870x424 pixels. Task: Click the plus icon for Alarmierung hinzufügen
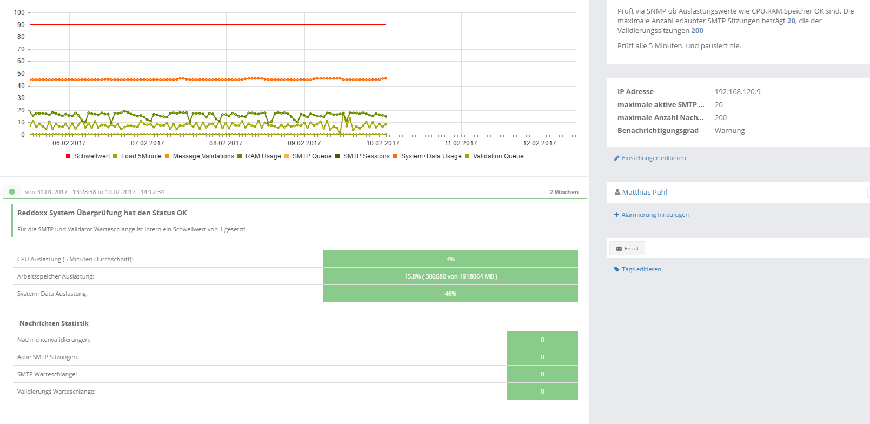pos(616,215)
